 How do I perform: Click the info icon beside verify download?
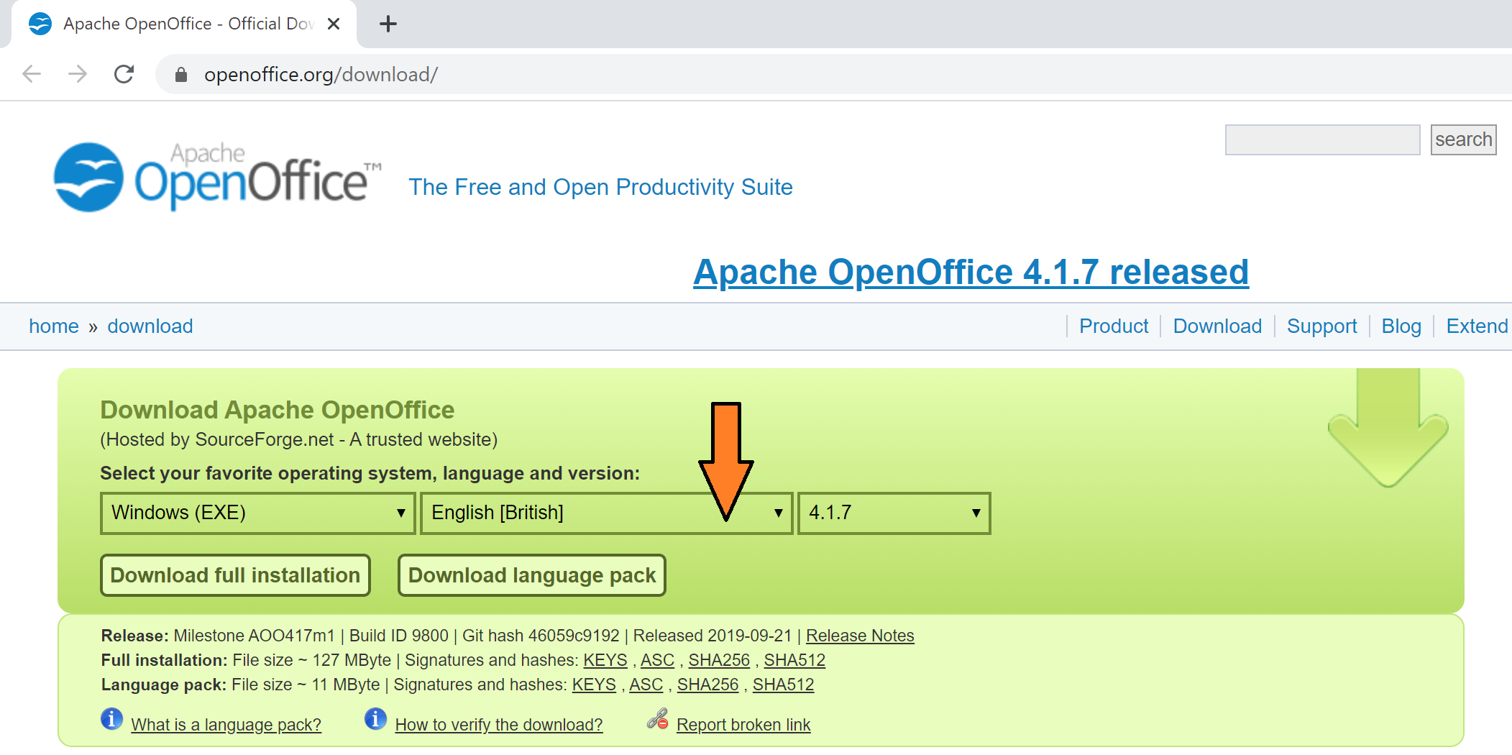[375, 719]
